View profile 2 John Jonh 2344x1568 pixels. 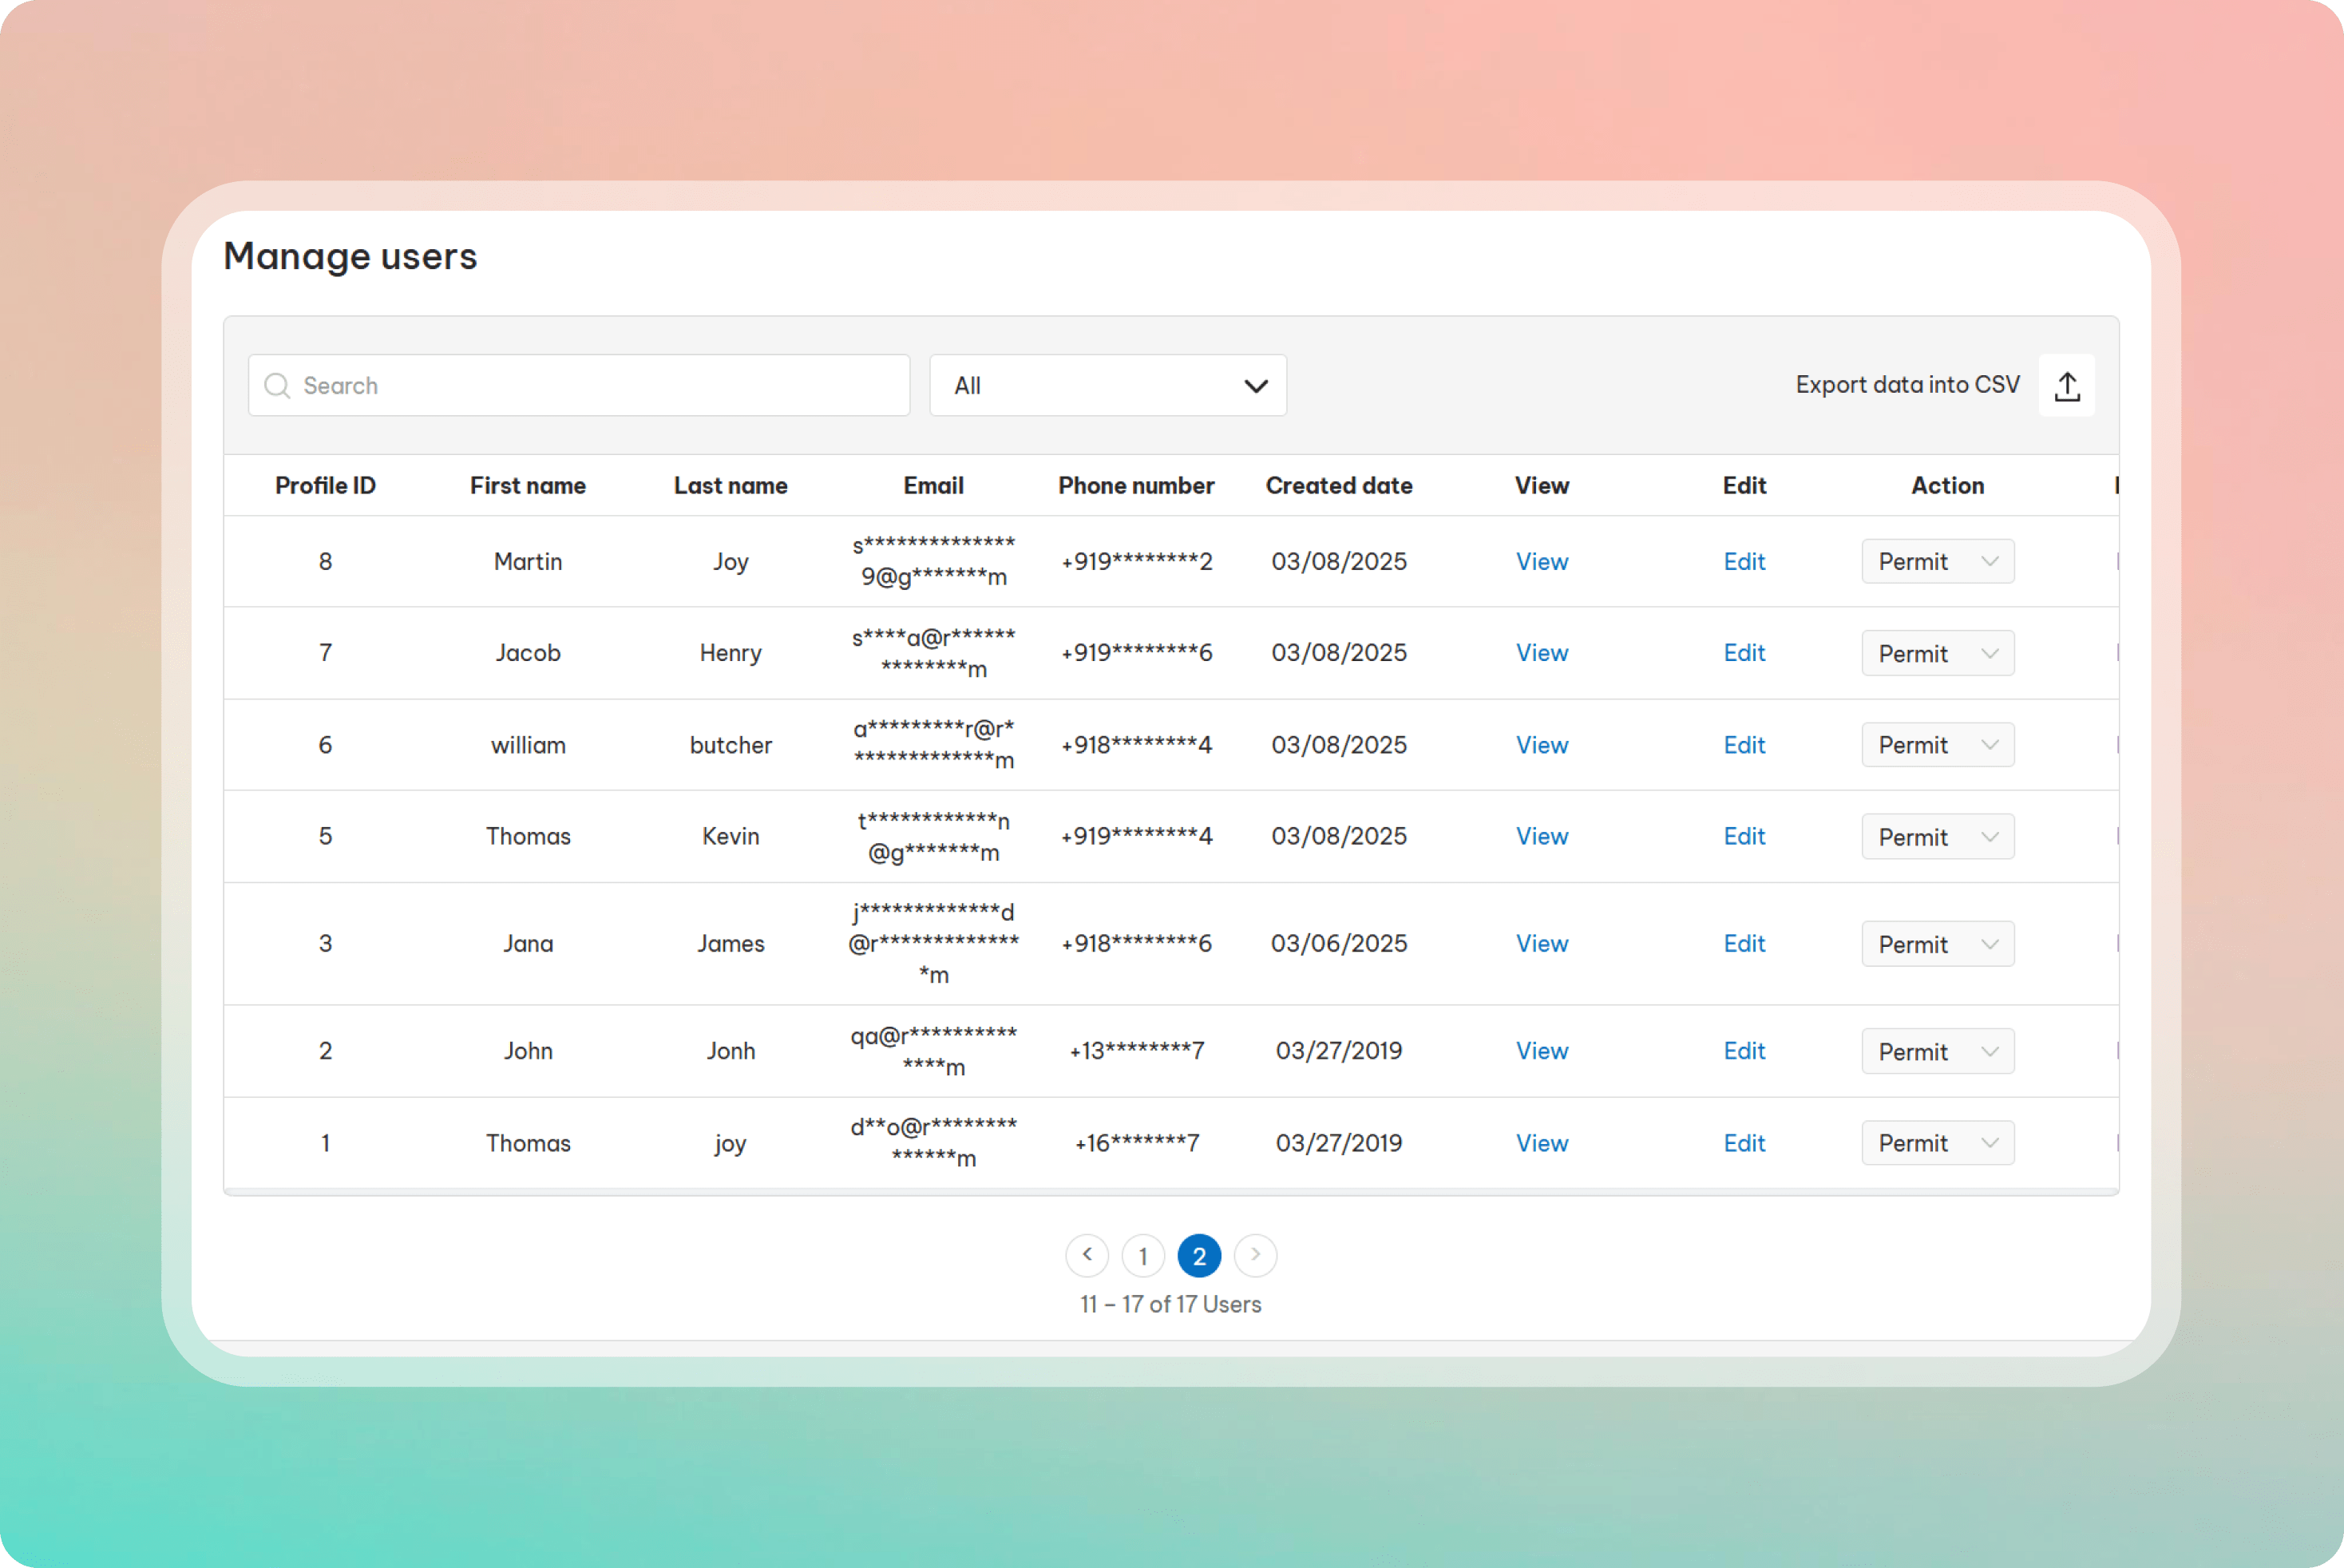coord(1541,1051)
